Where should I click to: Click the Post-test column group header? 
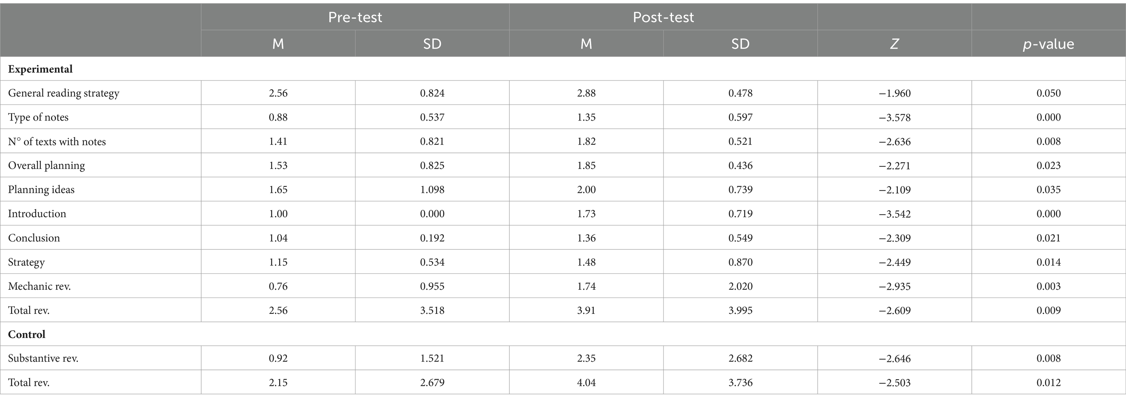[663, 17]
